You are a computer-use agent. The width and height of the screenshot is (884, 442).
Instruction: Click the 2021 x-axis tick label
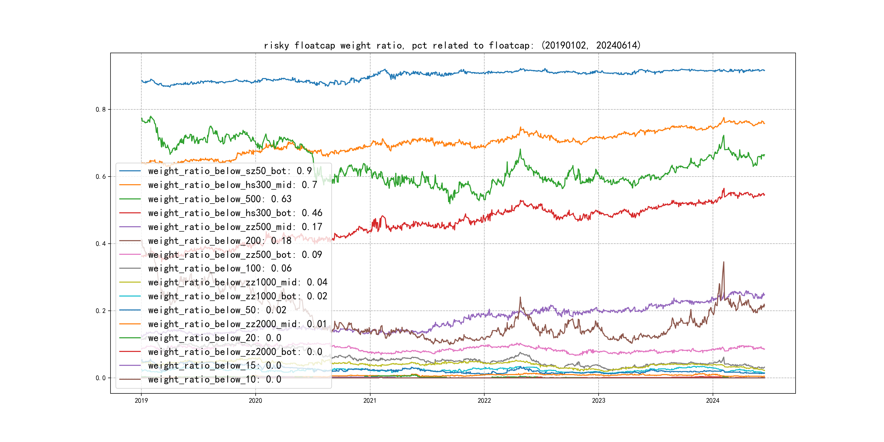point(370,401)
